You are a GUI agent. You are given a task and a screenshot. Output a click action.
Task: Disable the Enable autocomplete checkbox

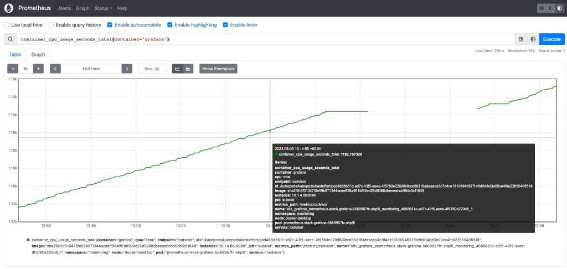click(110, 25)
